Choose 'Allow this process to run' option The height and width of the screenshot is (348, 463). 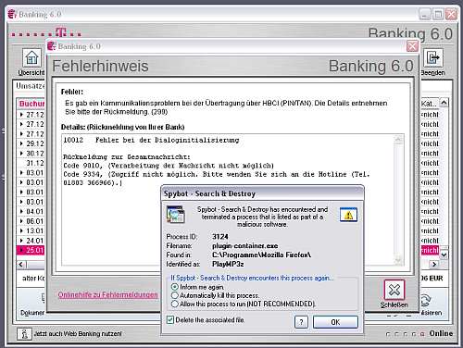pos(175,304)
